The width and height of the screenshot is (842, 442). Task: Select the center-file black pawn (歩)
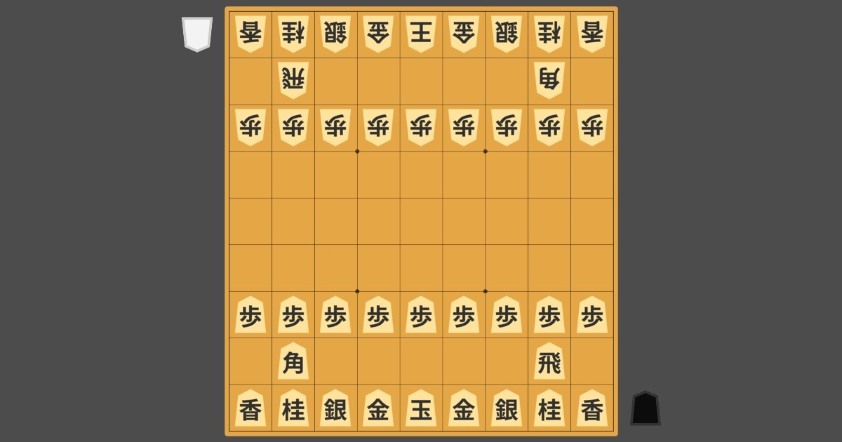click(x=421, y=315)
